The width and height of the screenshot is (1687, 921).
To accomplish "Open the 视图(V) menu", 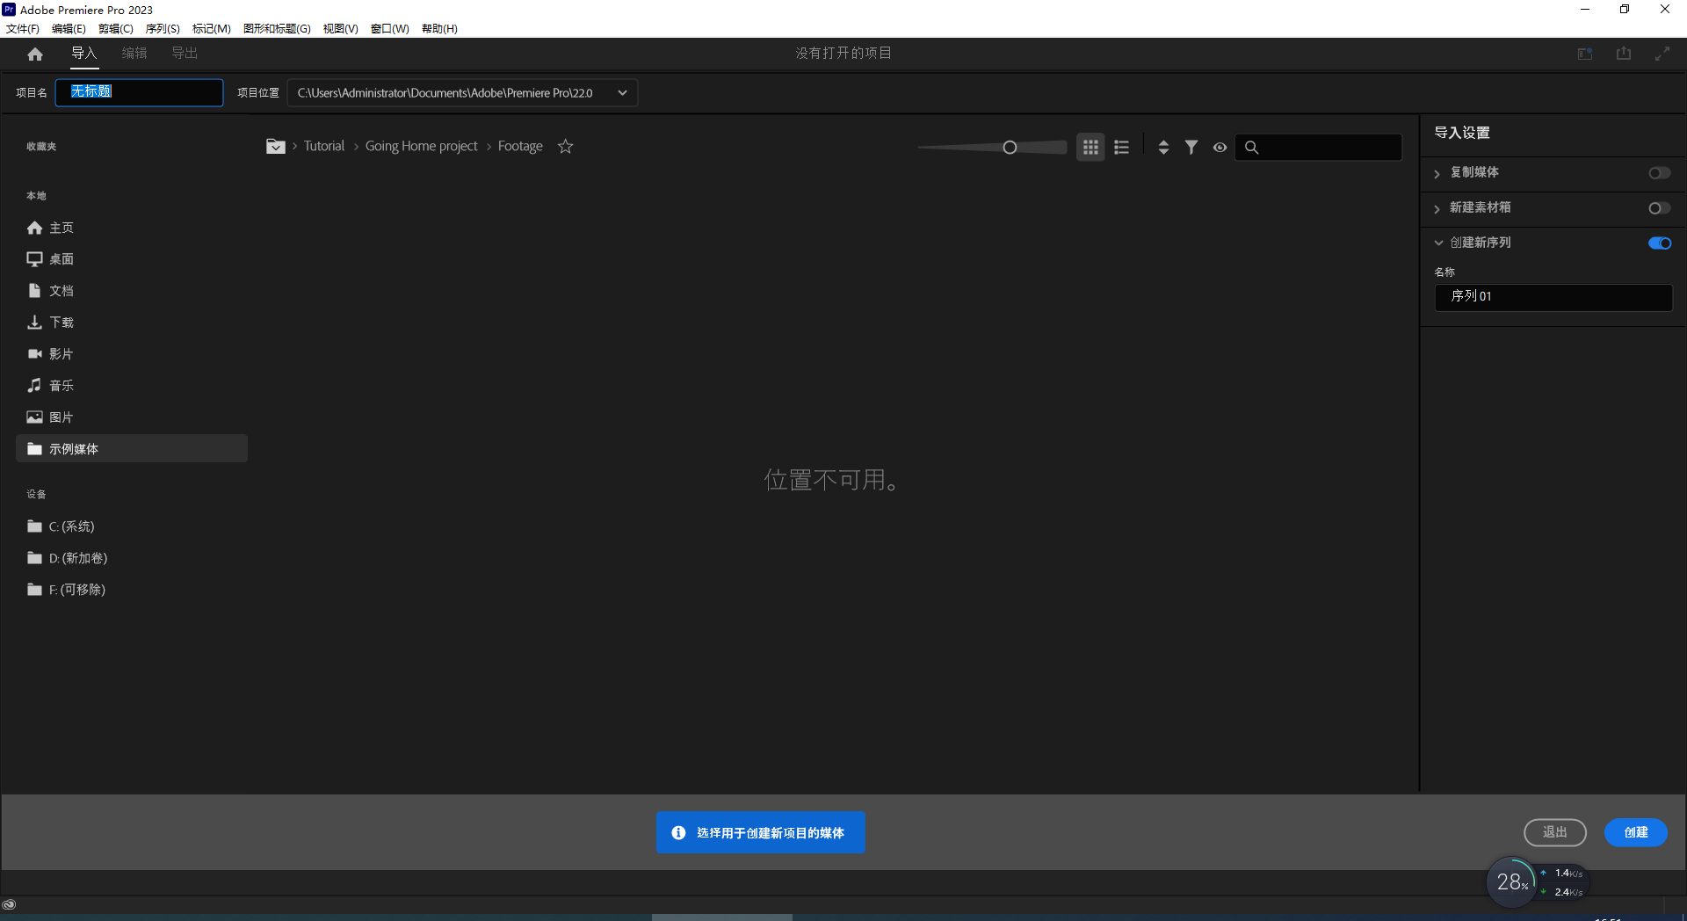I will [340, 28].
